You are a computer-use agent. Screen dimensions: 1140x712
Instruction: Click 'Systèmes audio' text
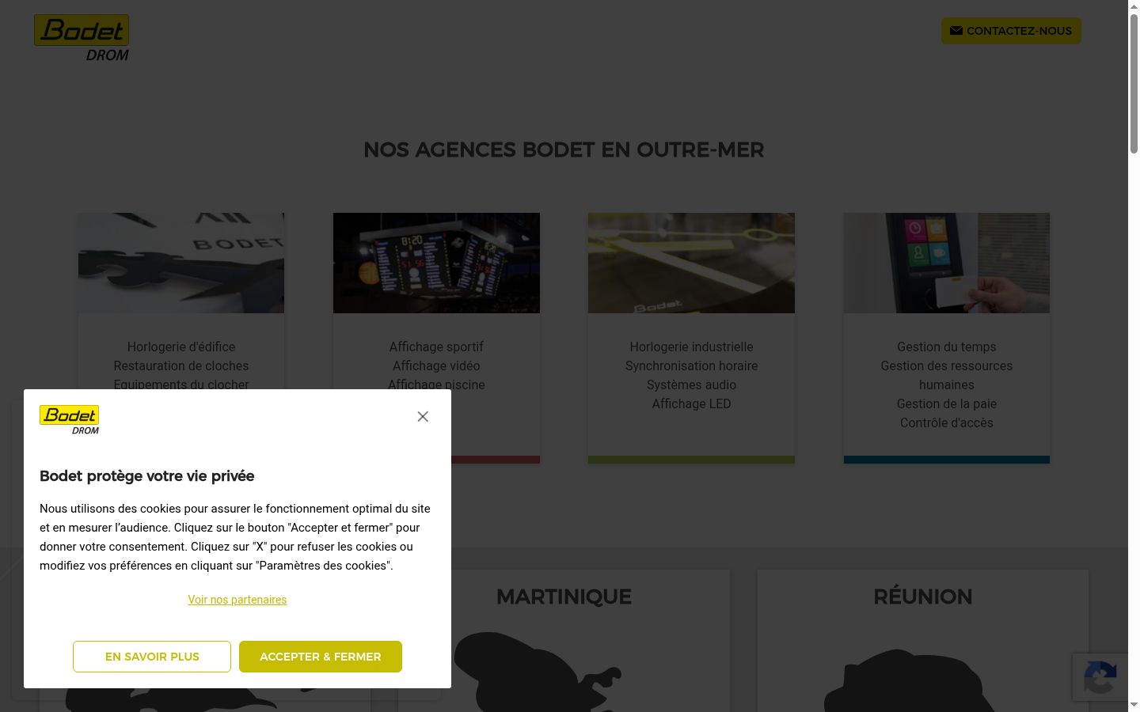pyautogui.click(x=691, y=384)
